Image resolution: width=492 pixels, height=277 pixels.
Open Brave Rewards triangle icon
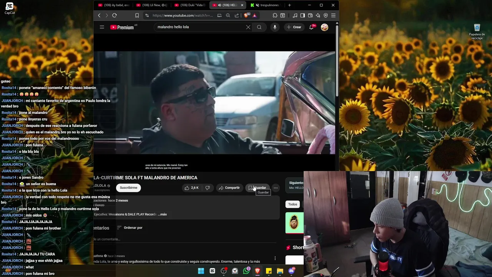[x=254, y=15]
